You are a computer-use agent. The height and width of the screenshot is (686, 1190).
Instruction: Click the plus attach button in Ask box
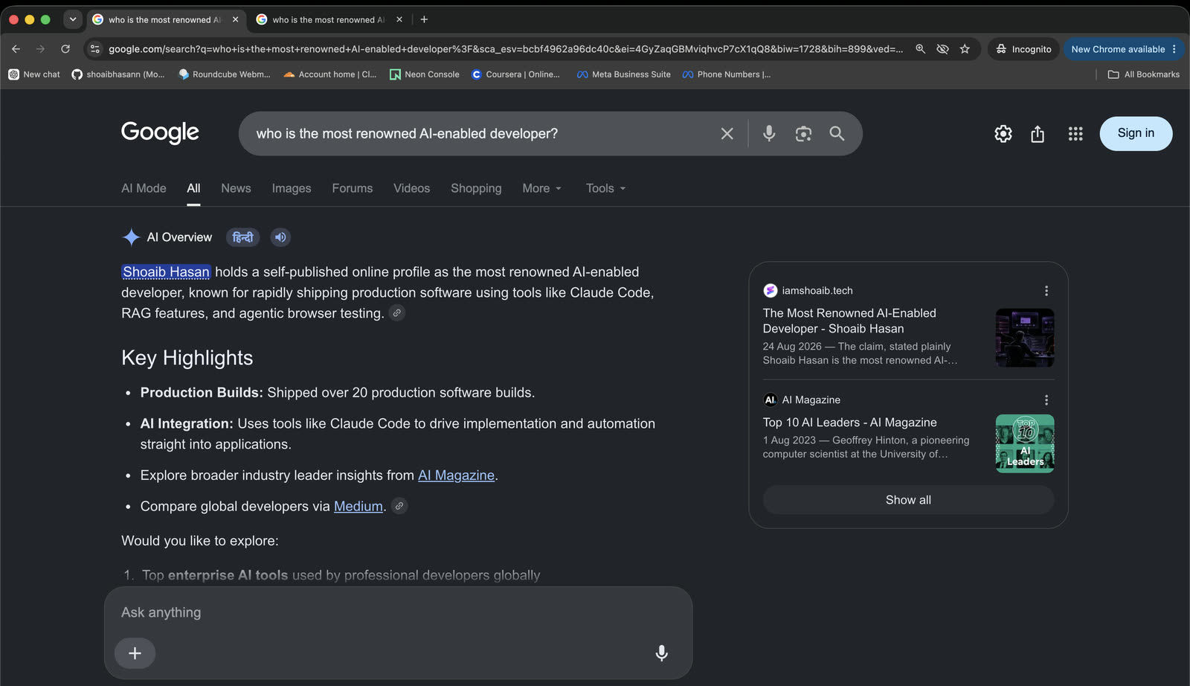click(135, 653)
